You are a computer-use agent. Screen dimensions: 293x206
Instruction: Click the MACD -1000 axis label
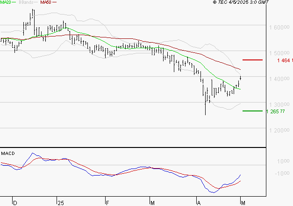click(x=282, y=173)
